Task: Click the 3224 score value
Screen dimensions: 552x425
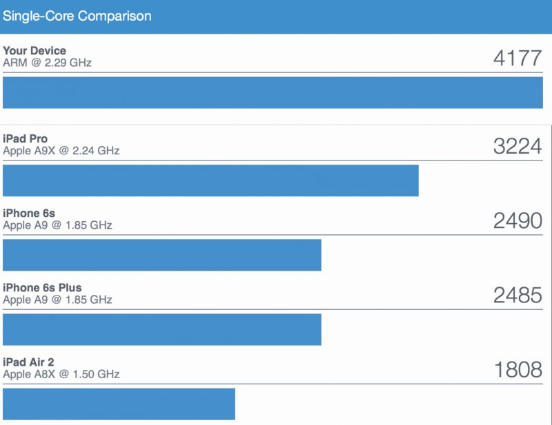Action: click(x=517, y=146)
